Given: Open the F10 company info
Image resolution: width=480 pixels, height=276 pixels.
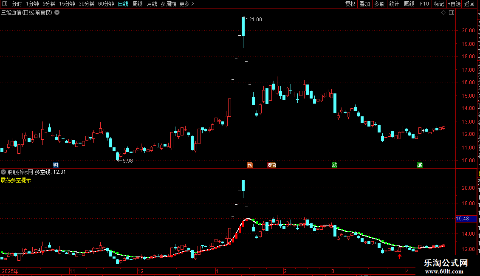Looking at the screenshot, I should click(424, 4).
